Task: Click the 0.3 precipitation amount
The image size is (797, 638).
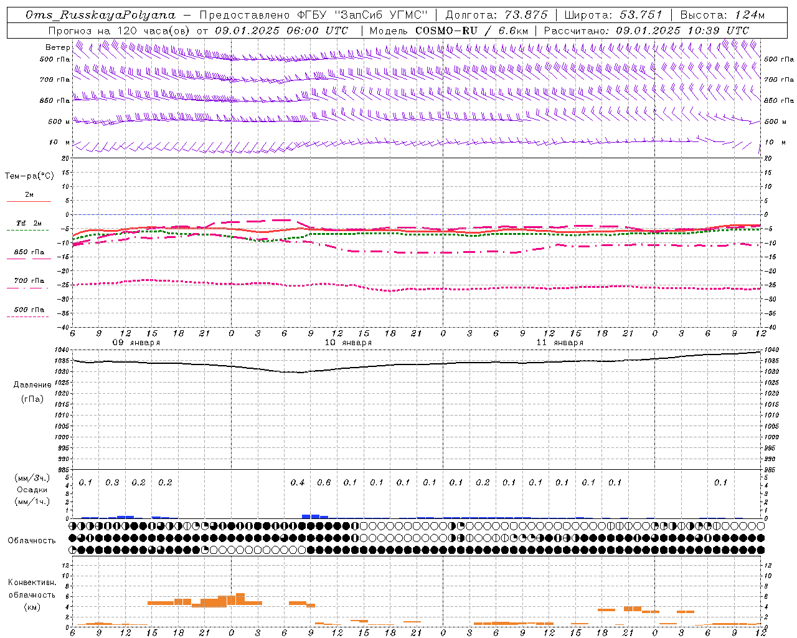Action: coord(112,482)
